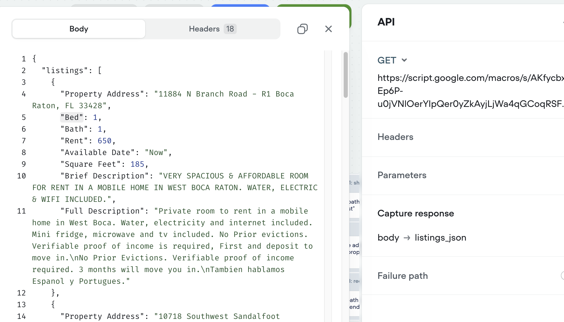
Task: Expand the Headers section in API panel
Action: click(x=395, y=137)
